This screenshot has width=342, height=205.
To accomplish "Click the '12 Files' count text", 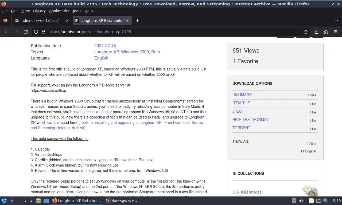I will [310, 144].
